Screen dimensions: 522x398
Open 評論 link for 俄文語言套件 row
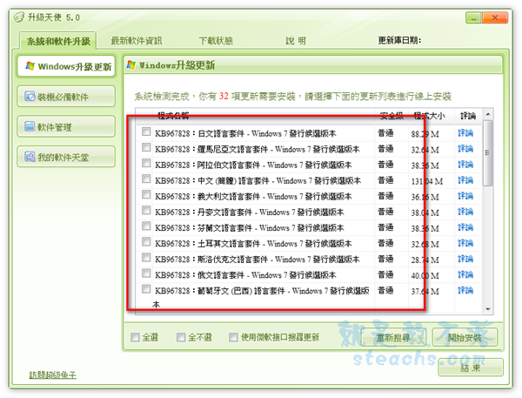465,274
